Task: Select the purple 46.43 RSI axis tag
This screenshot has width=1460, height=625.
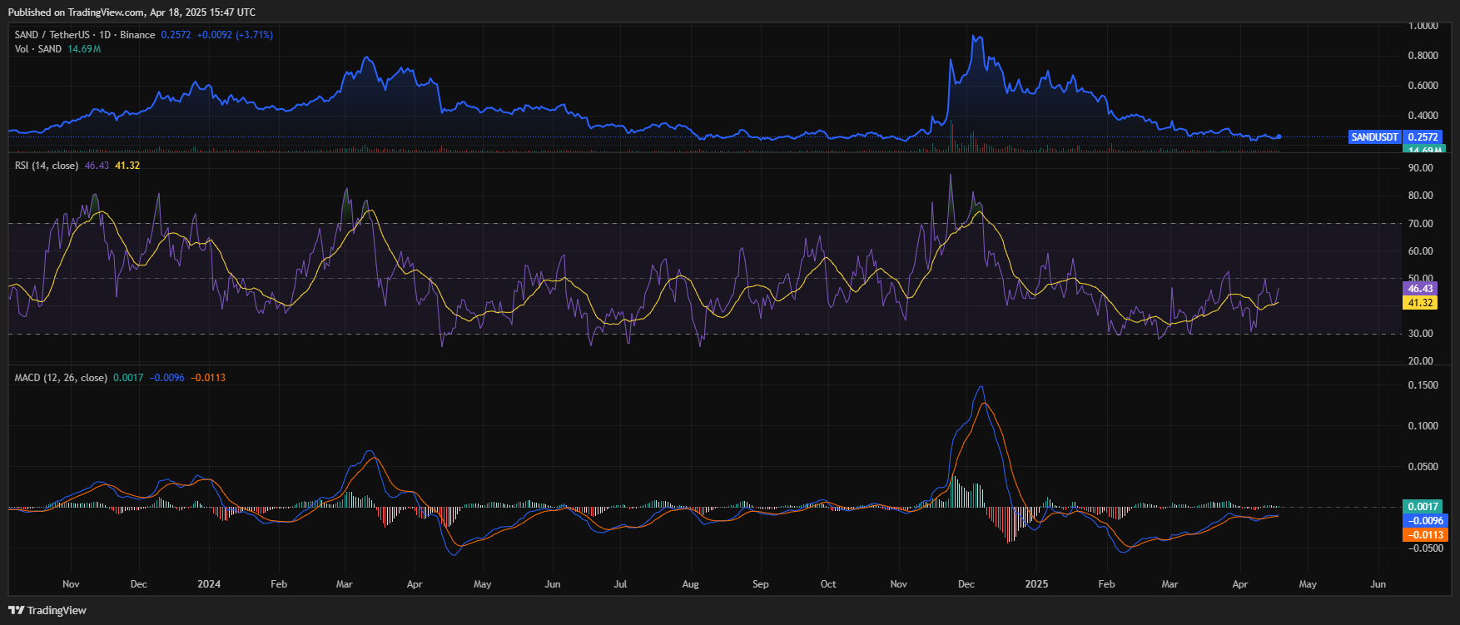Action: tap(1420, 289)
